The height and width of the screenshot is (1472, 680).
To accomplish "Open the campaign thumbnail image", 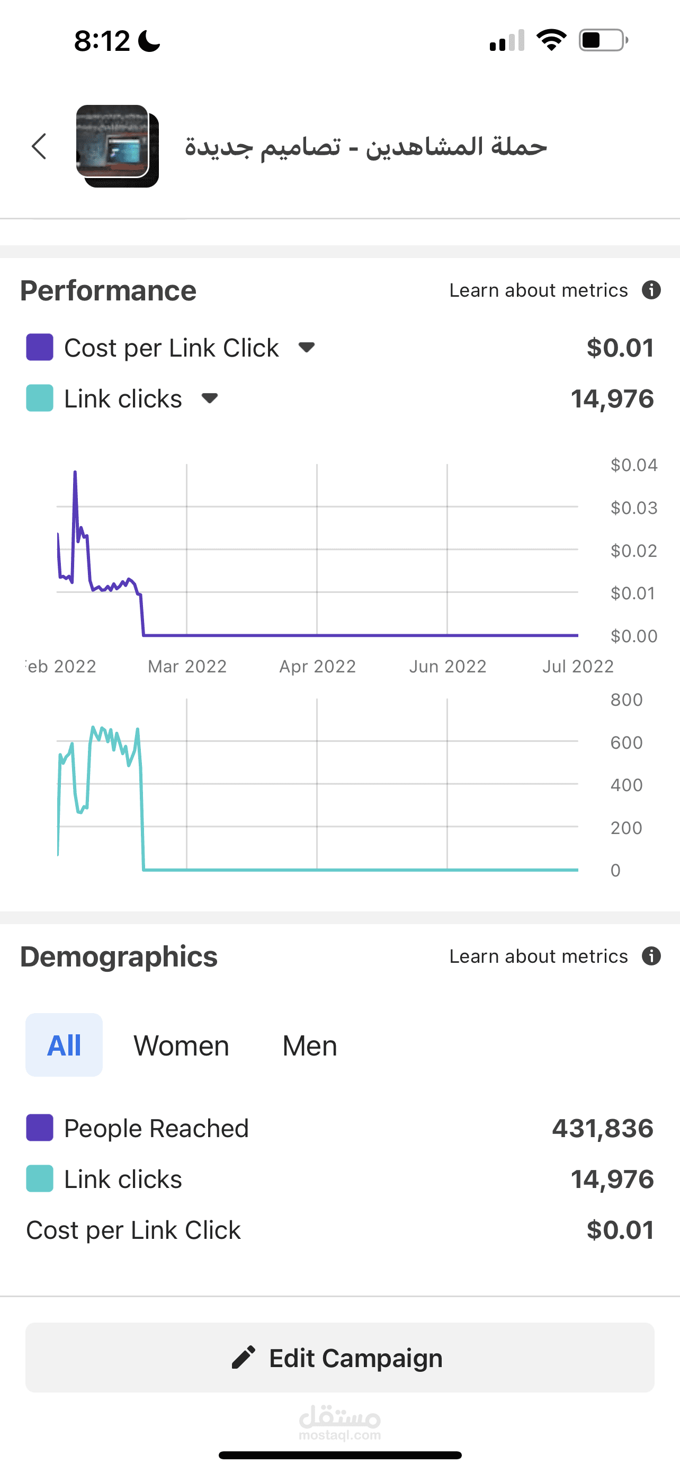I will [118, 146].
